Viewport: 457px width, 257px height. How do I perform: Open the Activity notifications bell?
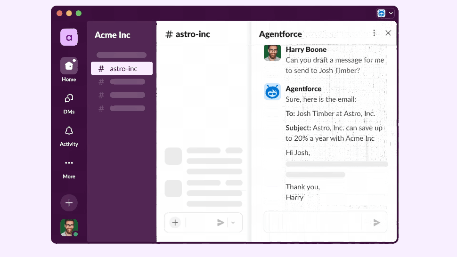click(69, 136)
